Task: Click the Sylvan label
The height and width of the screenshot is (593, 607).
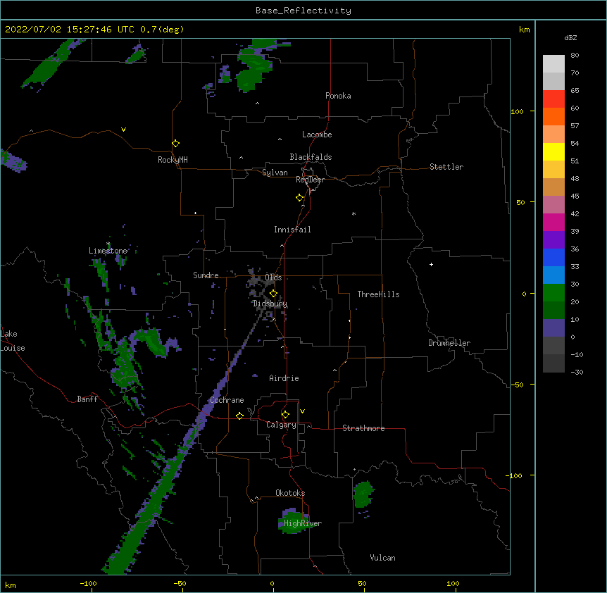Action: point(275,173)
